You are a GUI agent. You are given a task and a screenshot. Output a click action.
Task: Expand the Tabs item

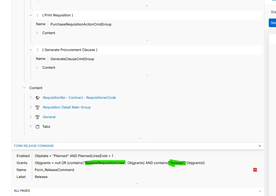(31, 126)
